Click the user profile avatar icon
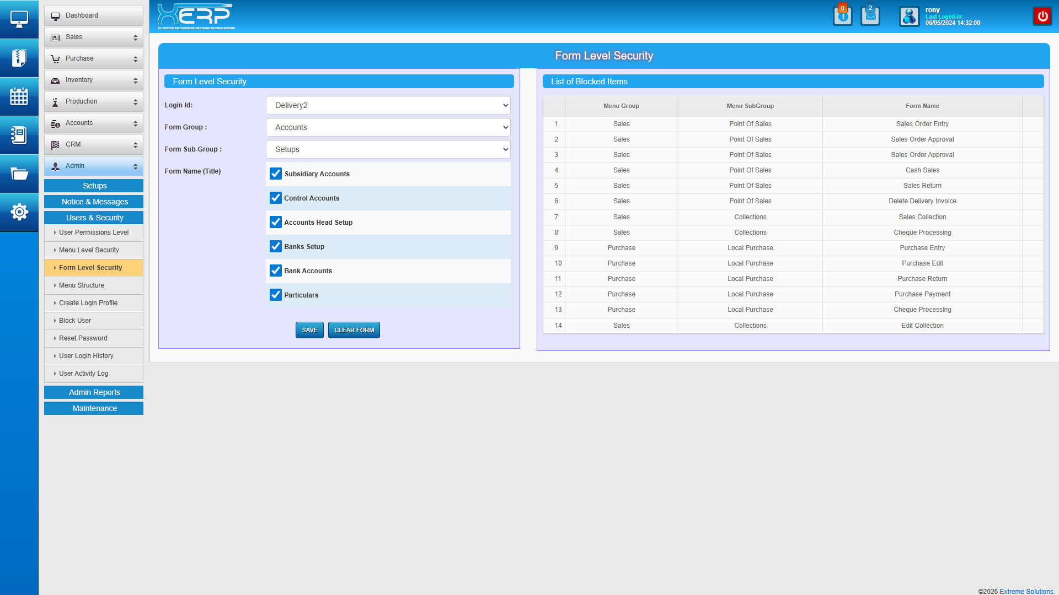This screenshot has height=595, width=1059. coord(909,17)
